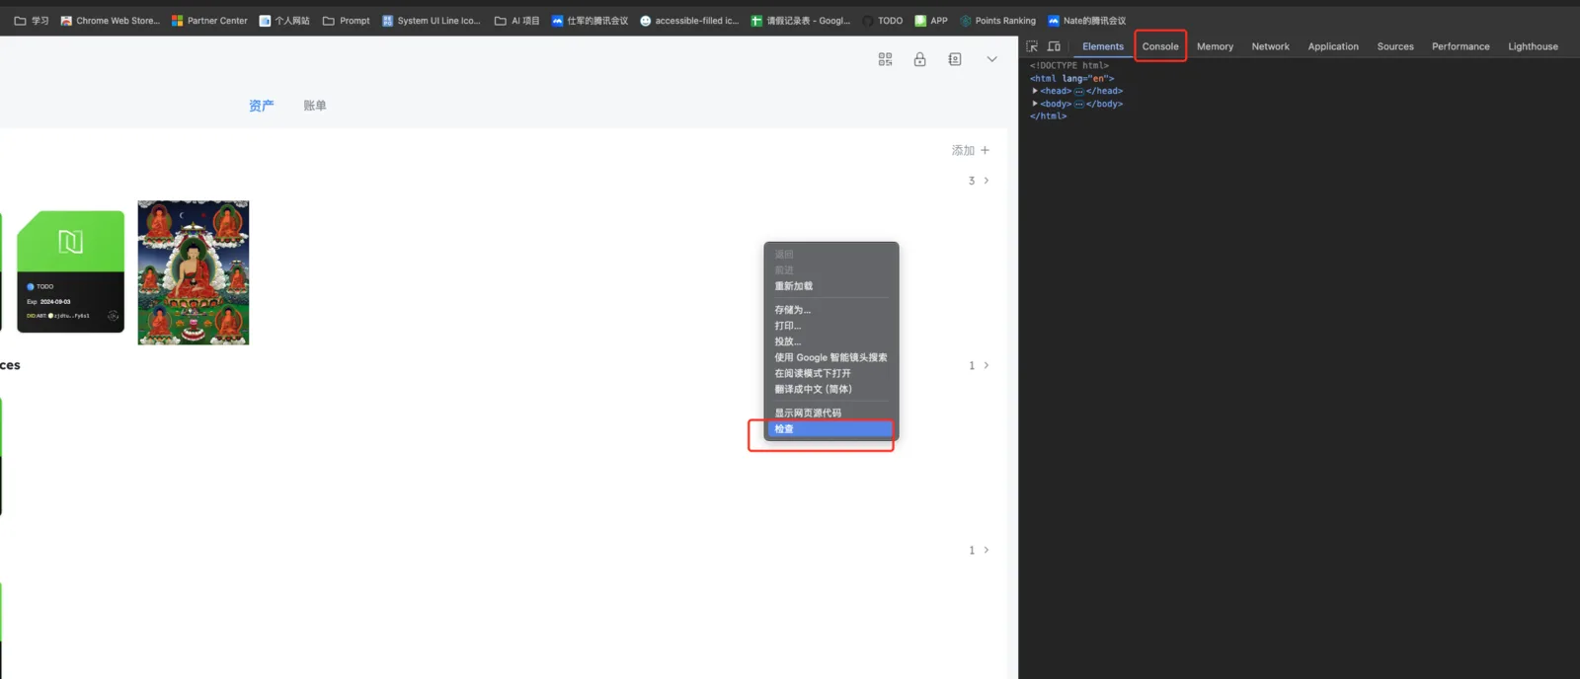
Task: Choose 打印... from the context menu
Action: (x=831, y=326)
